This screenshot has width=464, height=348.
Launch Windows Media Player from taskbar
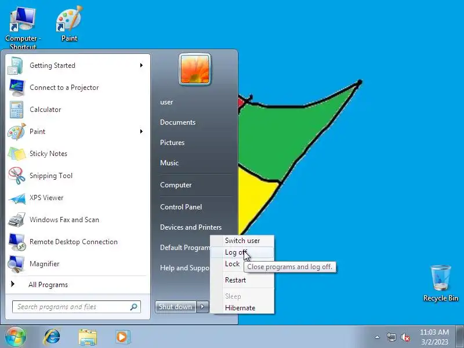coord(122,337)
